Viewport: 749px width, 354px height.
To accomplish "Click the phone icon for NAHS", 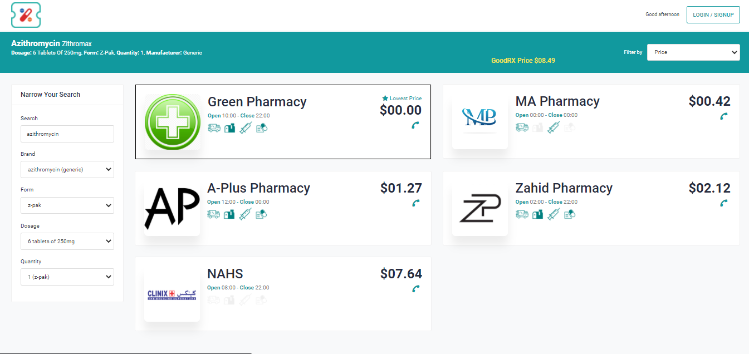I will (x=415, y=289).
